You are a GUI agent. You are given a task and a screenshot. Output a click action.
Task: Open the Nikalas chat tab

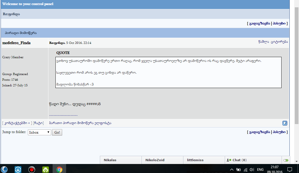[121, 160]
